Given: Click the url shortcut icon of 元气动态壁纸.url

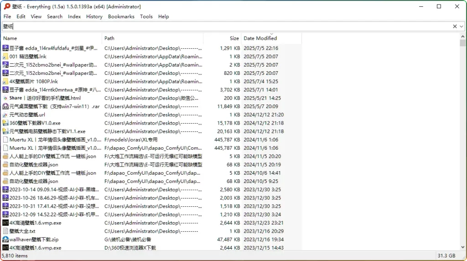Looking at the screenshot, I should [5, 115].
